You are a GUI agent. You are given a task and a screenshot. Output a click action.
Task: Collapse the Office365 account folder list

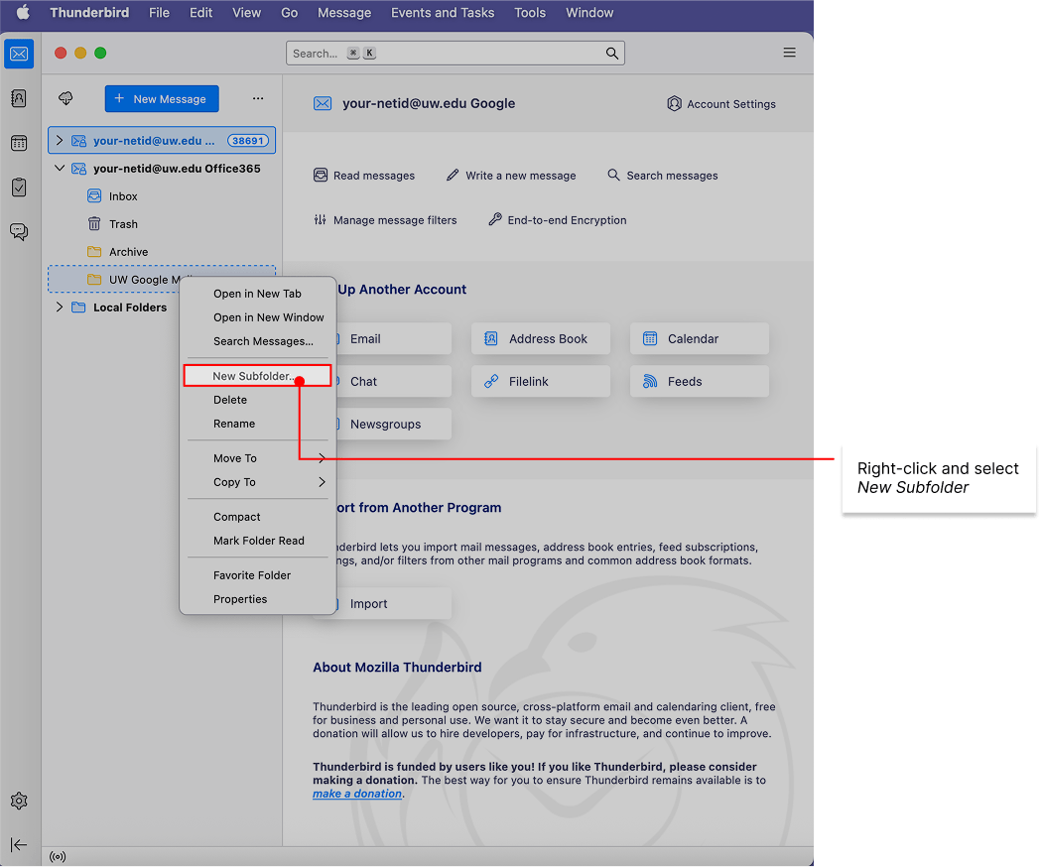59,168
